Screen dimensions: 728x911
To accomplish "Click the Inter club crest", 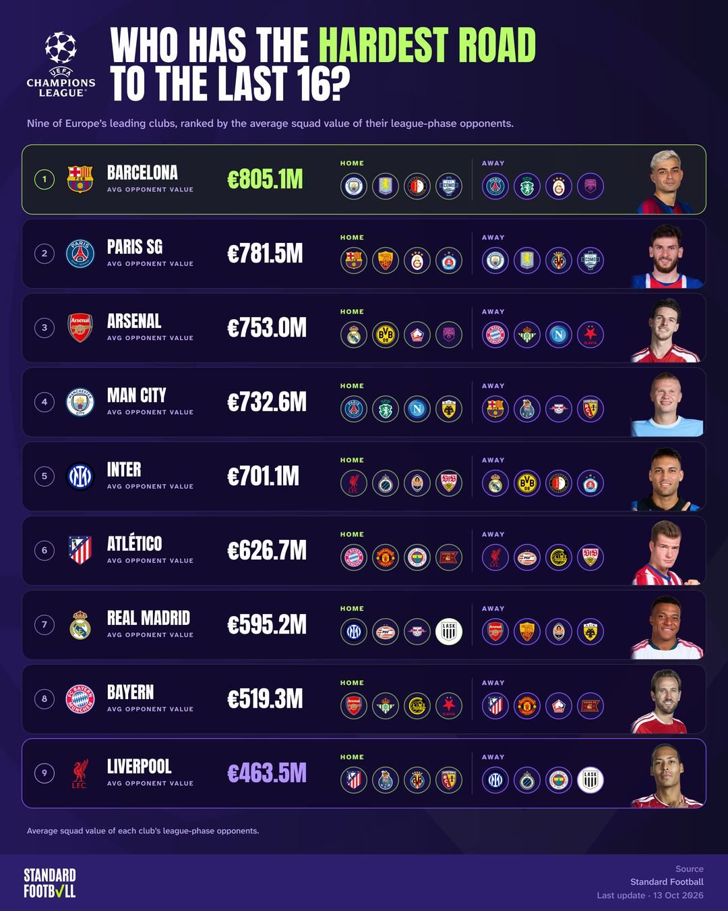I will coord(80,476).
